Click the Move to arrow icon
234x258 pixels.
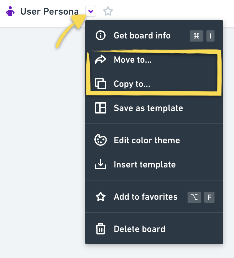[101, 60]
